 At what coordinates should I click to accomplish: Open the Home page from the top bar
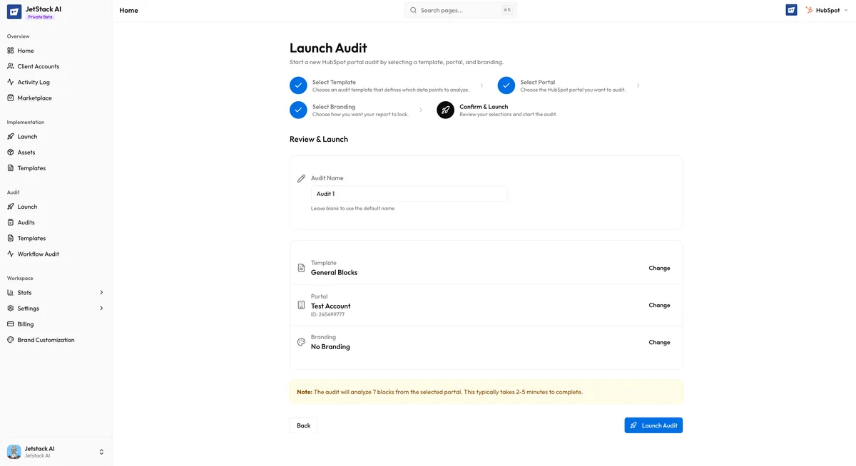coord(128,10)
